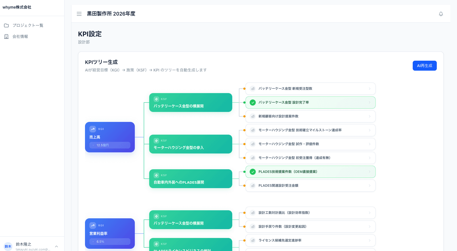Expand chevron on 設計手戻り件数 row

tap(370, 227)
